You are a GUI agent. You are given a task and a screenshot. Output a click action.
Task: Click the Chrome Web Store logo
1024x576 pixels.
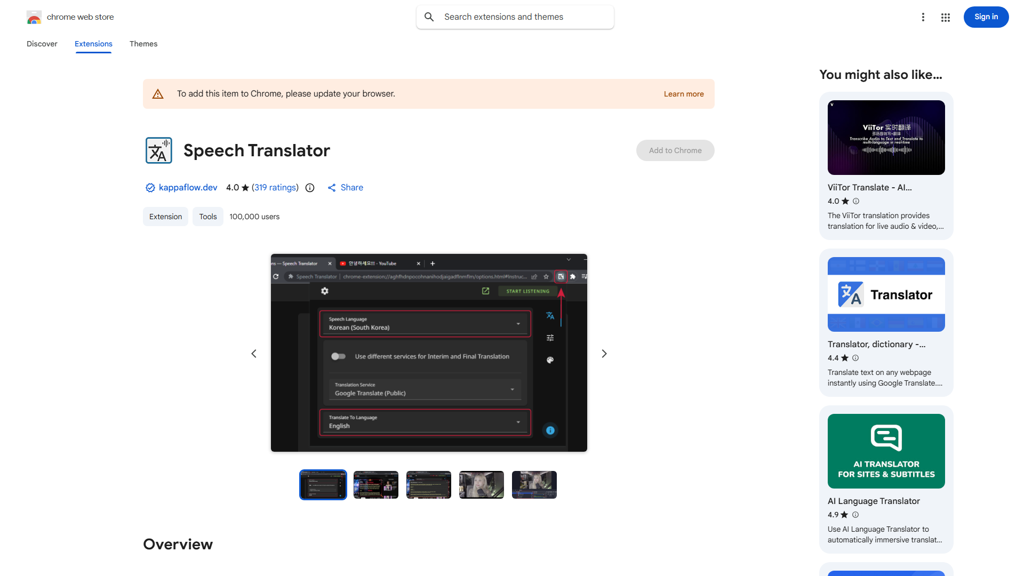click(34, 17)
